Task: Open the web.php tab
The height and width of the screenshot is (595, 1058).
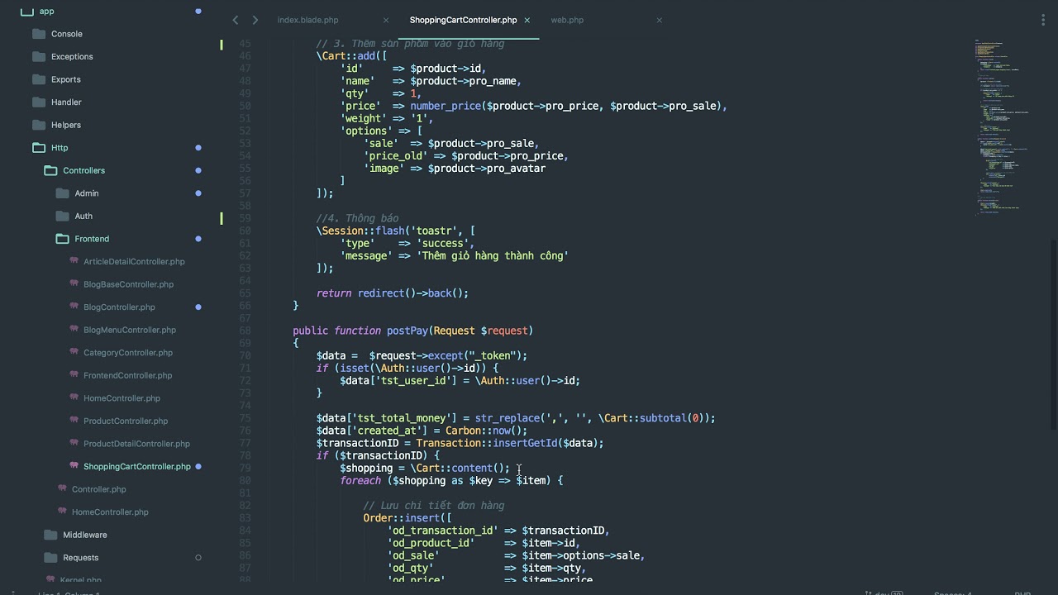Action: coord(567,20)
